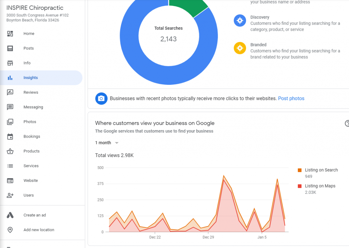Click the Reviews icon

(x=10, y=92)
